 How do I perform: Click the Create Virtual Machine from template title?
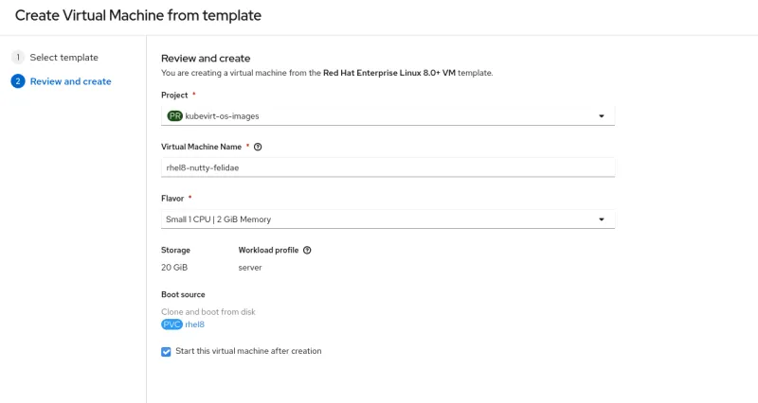(x=138, y=16)
